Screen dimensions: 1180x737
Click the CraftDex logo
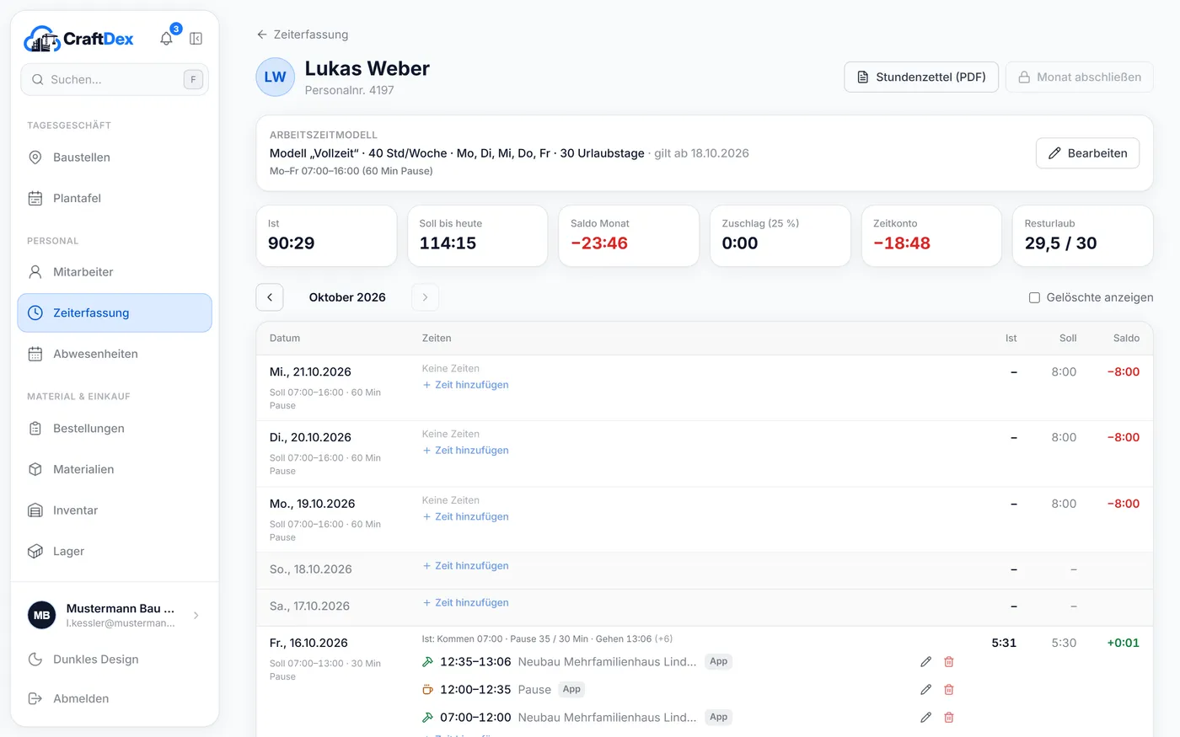click(x=78, y=39)
